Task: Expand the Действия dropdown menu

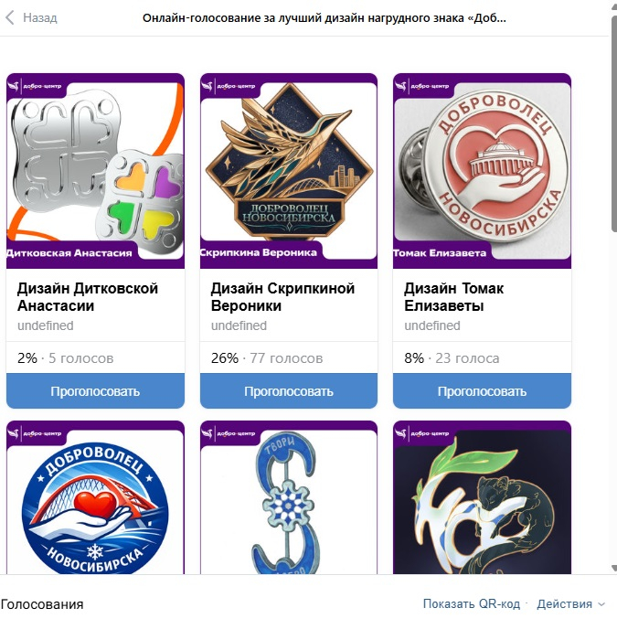Action: (x=570, y=603)
